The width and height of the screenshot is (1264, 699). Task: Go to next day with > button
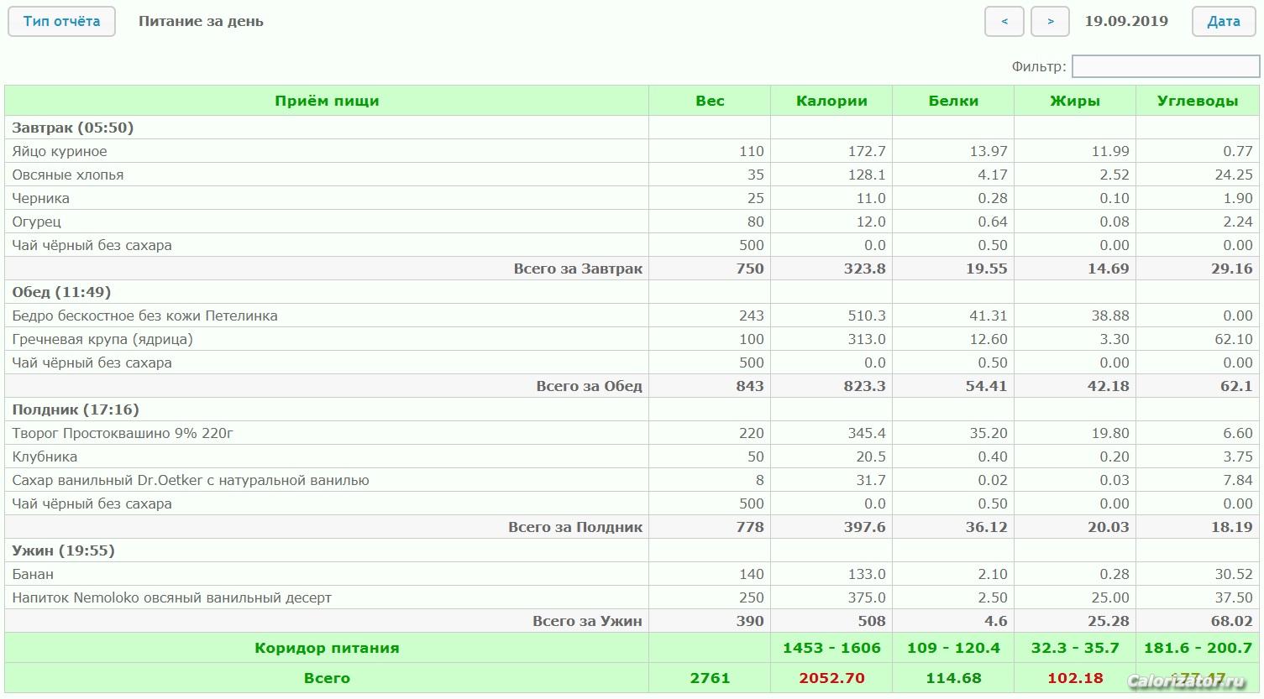1051,22
